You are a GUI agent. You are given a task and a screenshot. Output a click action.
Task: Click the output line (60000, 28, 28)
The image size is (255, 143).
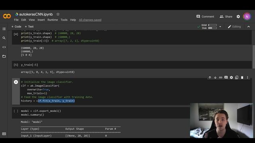coord(32,48)
